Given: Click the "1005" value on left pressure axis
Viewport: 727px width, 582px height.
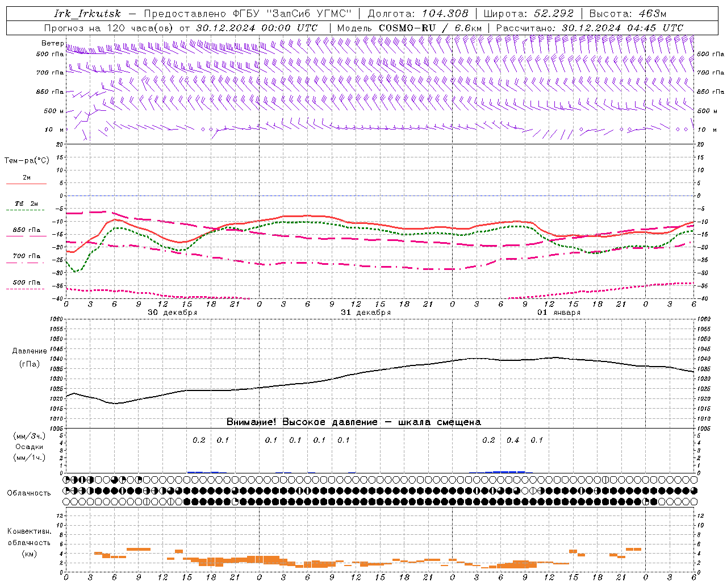Looking at the screenshot, I should [57, 429].
